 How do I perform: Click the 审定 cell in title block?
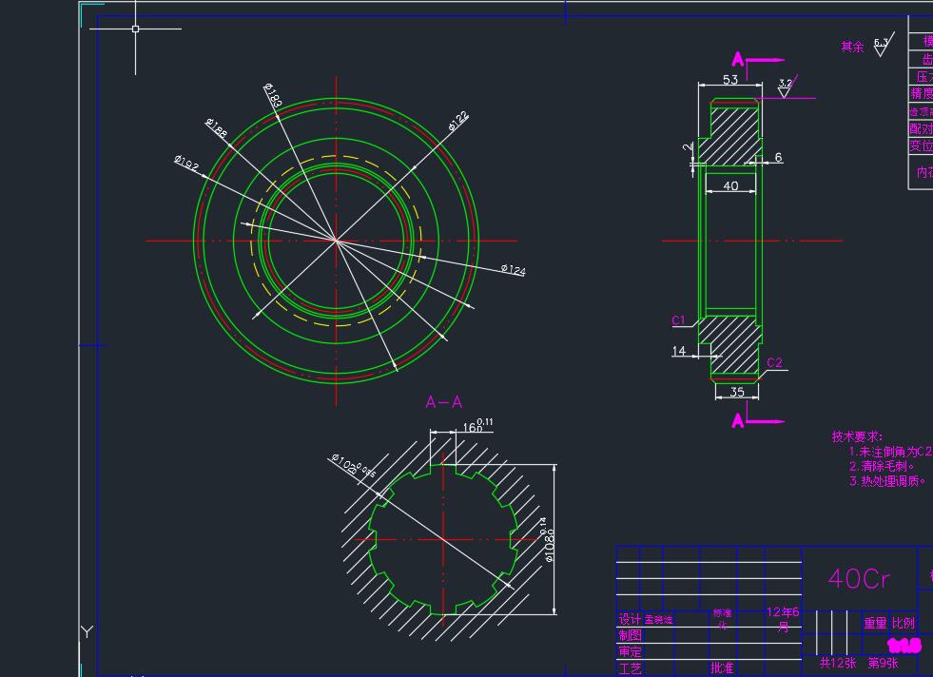630,652
